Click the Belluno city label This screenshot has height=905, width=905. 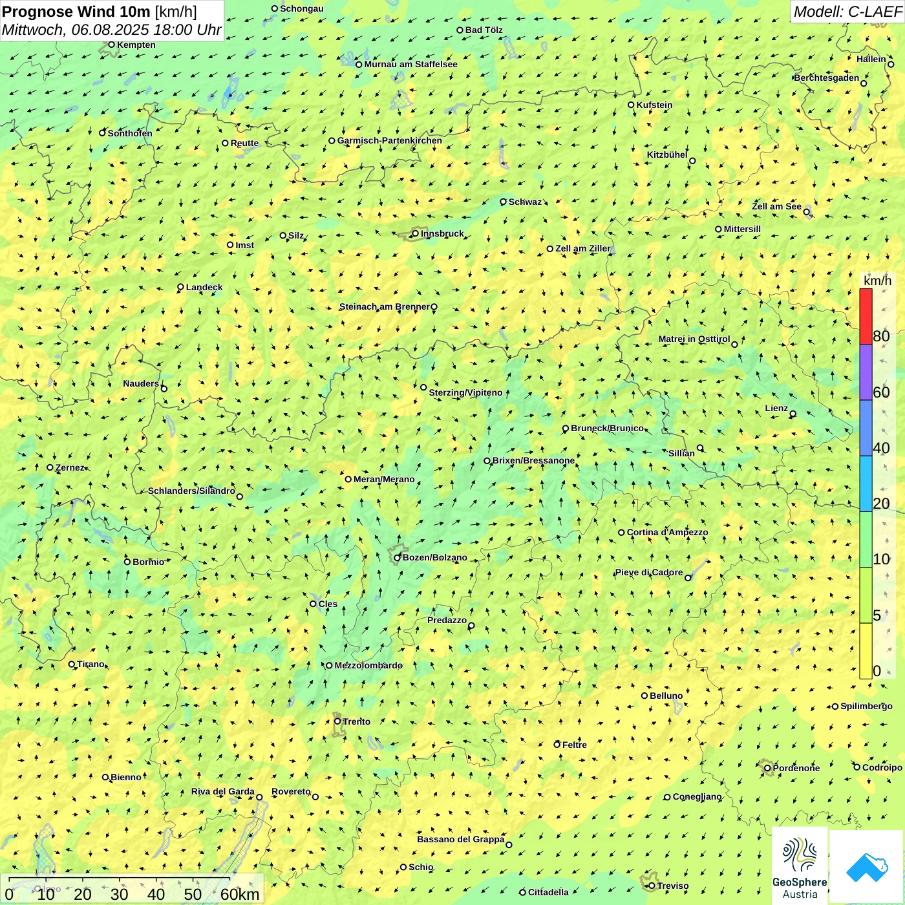click(x=666, y=696)
